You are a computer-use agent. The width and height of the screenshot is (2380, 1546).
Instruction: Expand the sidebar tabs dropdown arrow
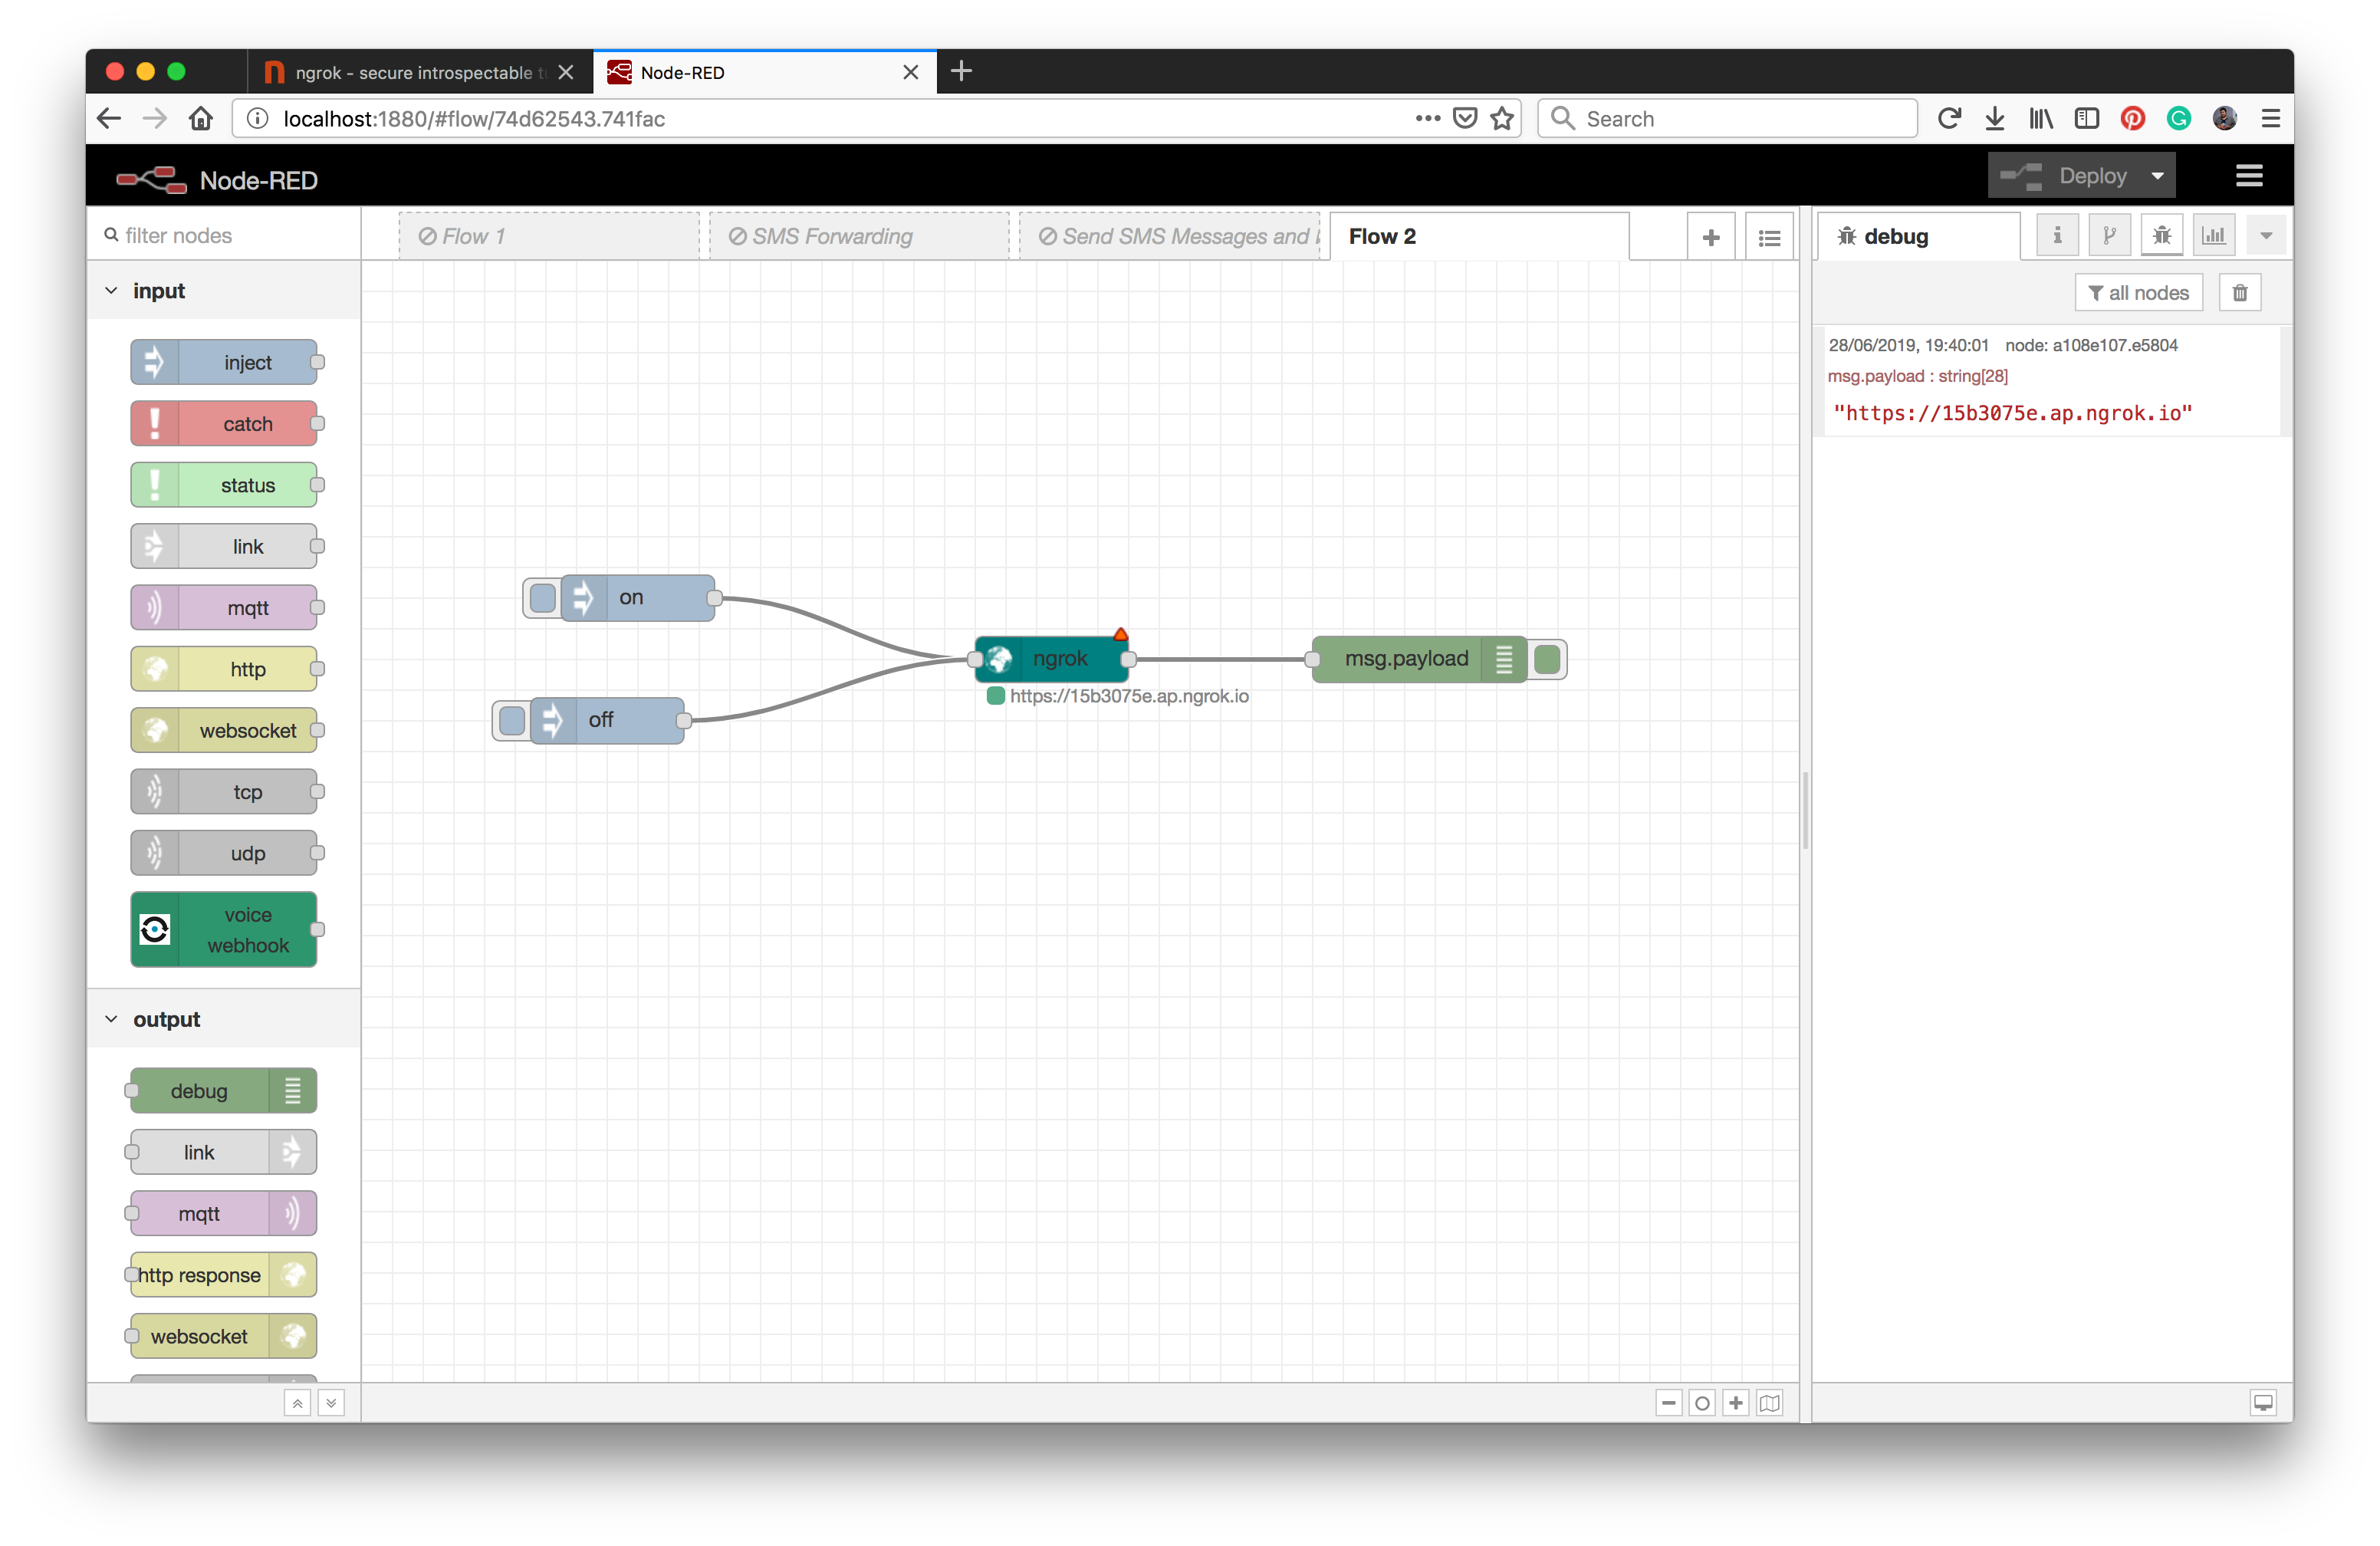pyautogui.click(x=2266, y=236)
